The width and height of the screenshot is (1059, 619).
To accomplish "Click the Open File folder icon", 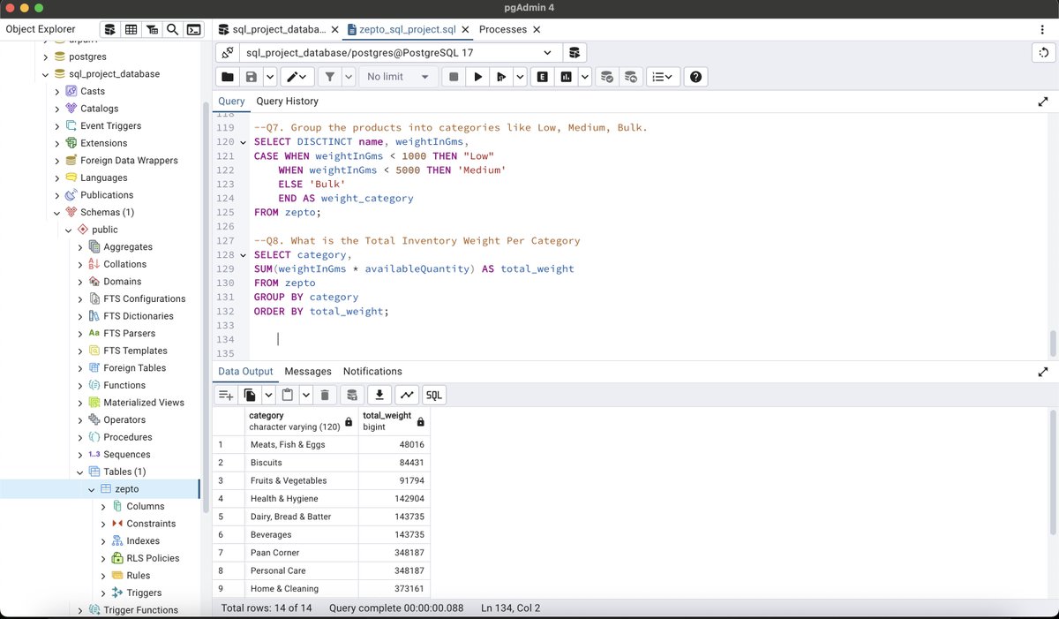I will click(228, 77).
